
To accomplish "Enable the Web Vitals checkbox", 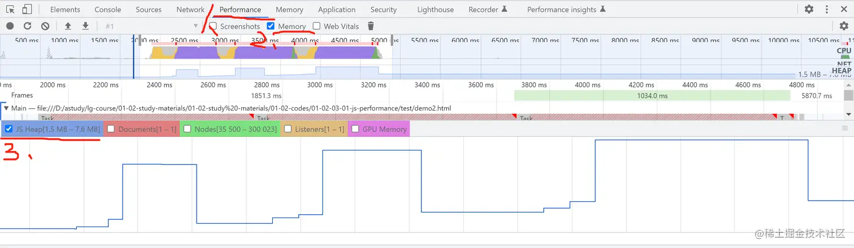I will click(316, 26).
